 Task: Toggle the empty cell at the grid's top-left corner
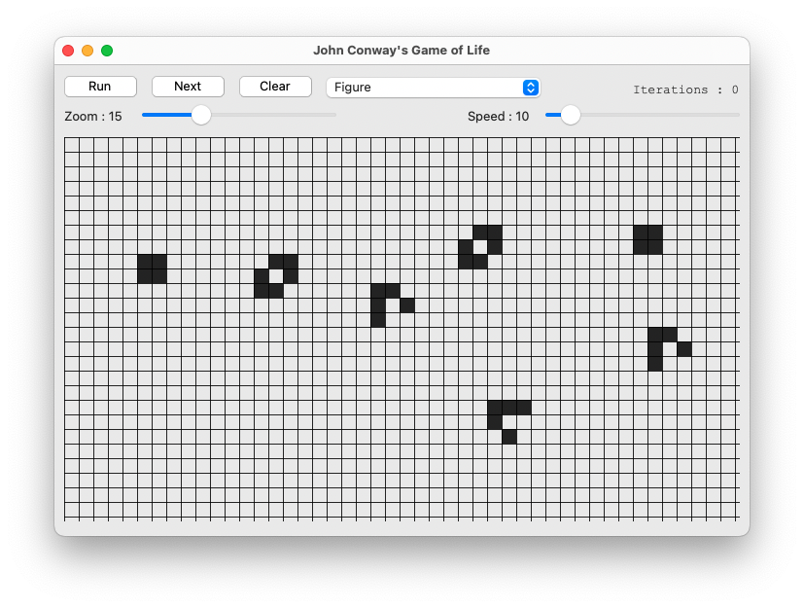[x=72, y=145]
